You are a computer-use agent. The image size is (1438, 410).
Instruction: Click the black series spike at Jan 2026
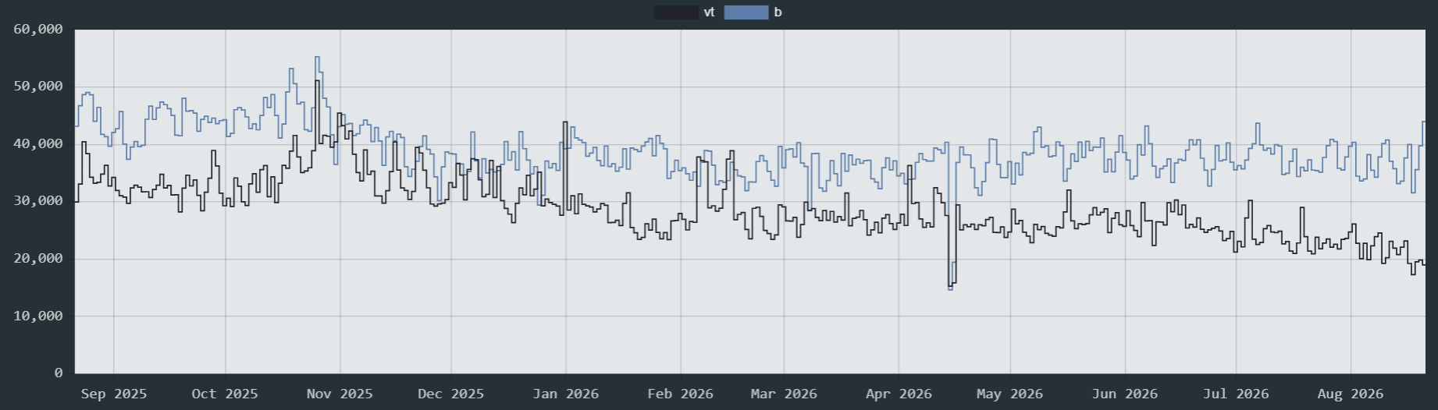coord(564,122)
